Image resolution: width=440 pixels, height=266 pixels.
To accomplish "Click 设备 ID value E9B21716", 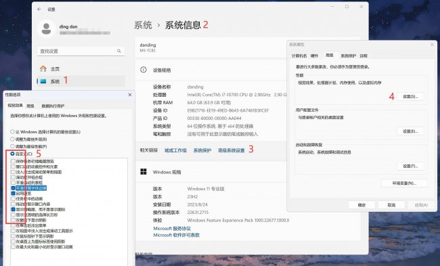I will (228, 110).
